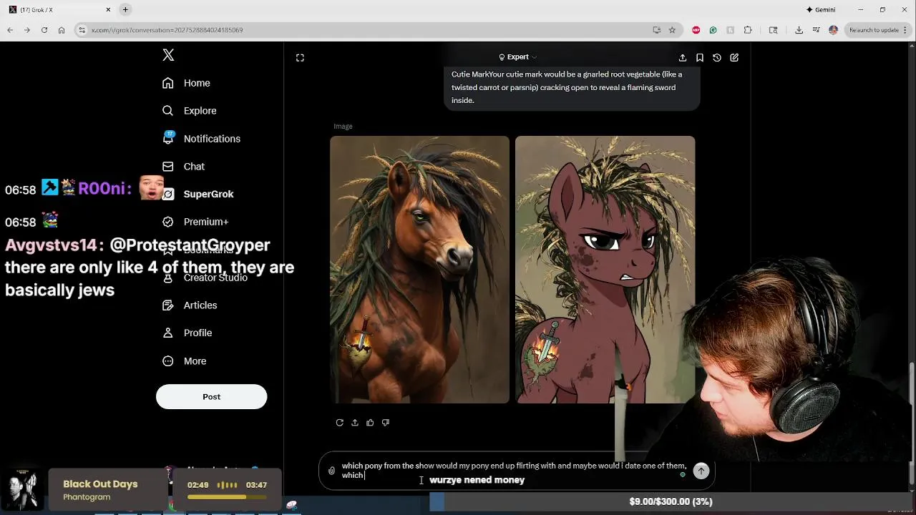Click the Chat envelope icon
Image resolution: width=916 pixels, height=515 pixels.
pos(168,167)
